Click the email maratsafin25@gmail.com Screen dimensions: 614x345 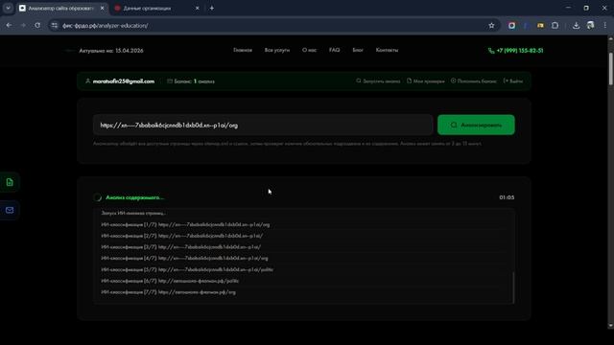[124, 81]
